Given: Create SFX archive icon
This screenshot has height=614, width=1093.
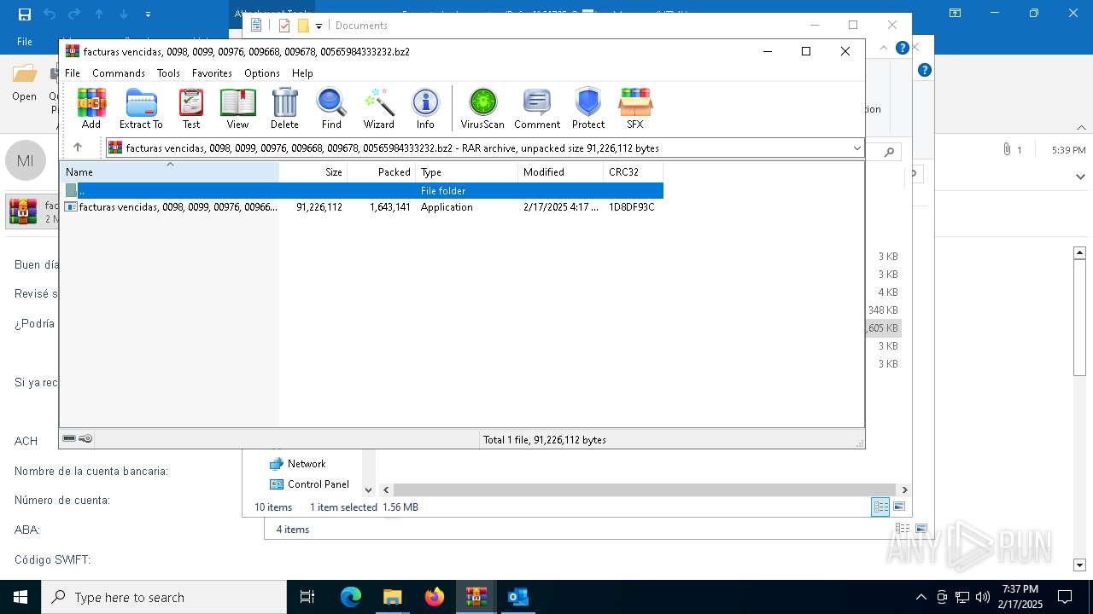Looking at the screenshot, I should point(634,108).
